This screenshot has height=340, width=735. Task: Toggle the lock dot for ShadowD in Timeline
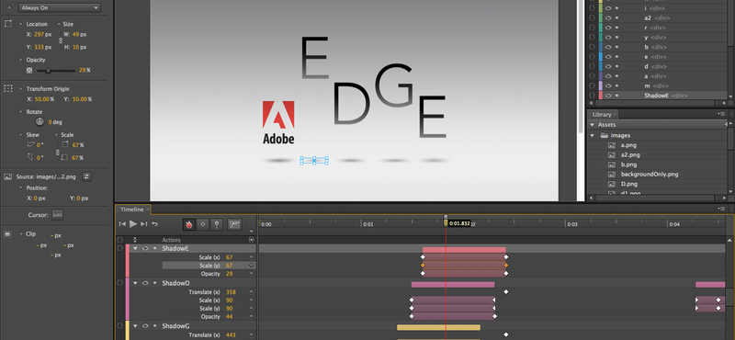155,283
